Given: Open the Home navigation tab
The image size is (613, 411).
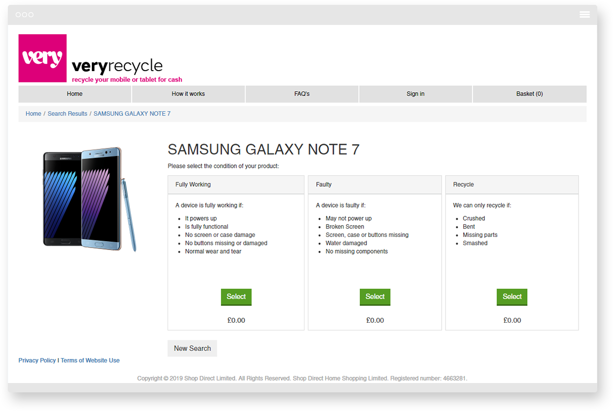Looking at the screenshot, I should point(75,94).
